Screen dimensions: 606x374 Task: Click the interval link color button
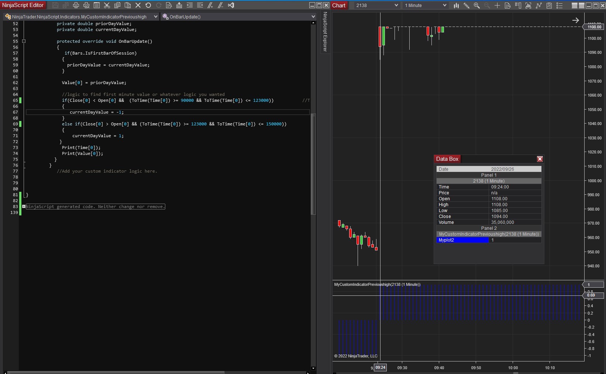pyautogui.click(x=582, y=5)
